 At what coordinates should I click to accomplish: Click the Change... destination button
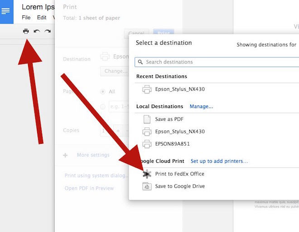115,71
